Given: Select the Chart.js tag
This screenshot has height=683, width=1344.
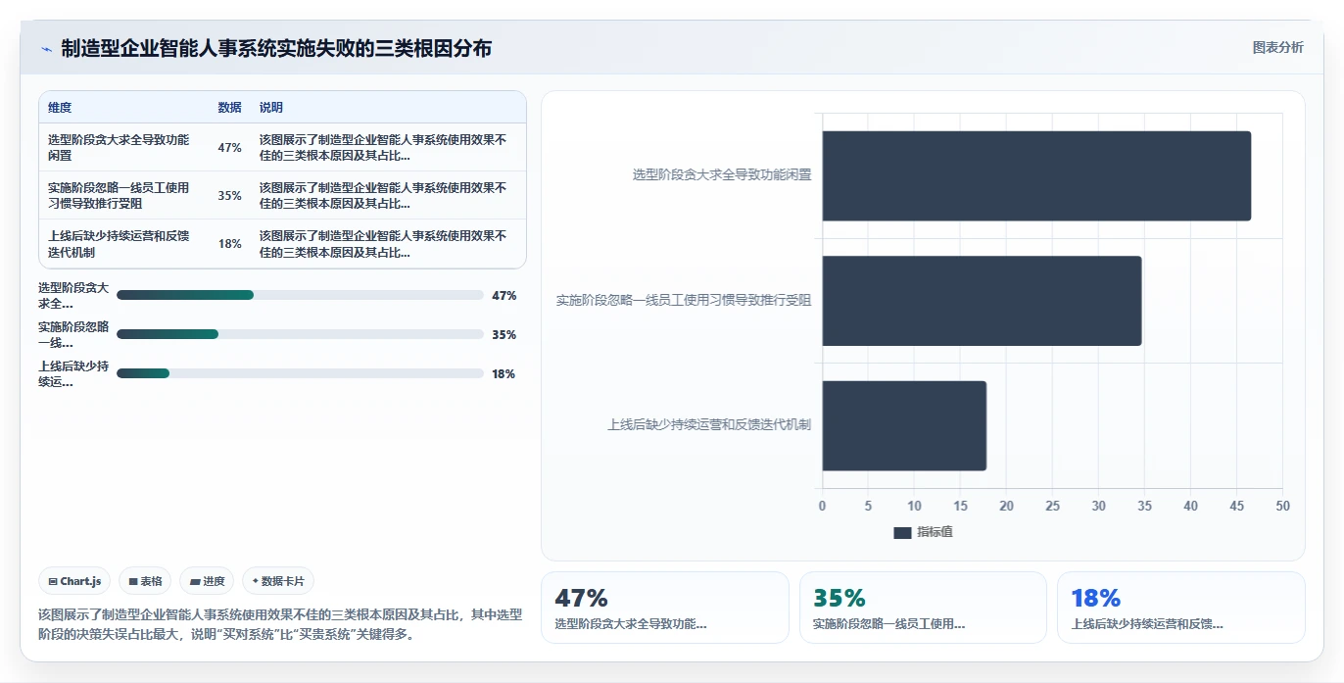Looking at the screenshot, I should [75, 581].
